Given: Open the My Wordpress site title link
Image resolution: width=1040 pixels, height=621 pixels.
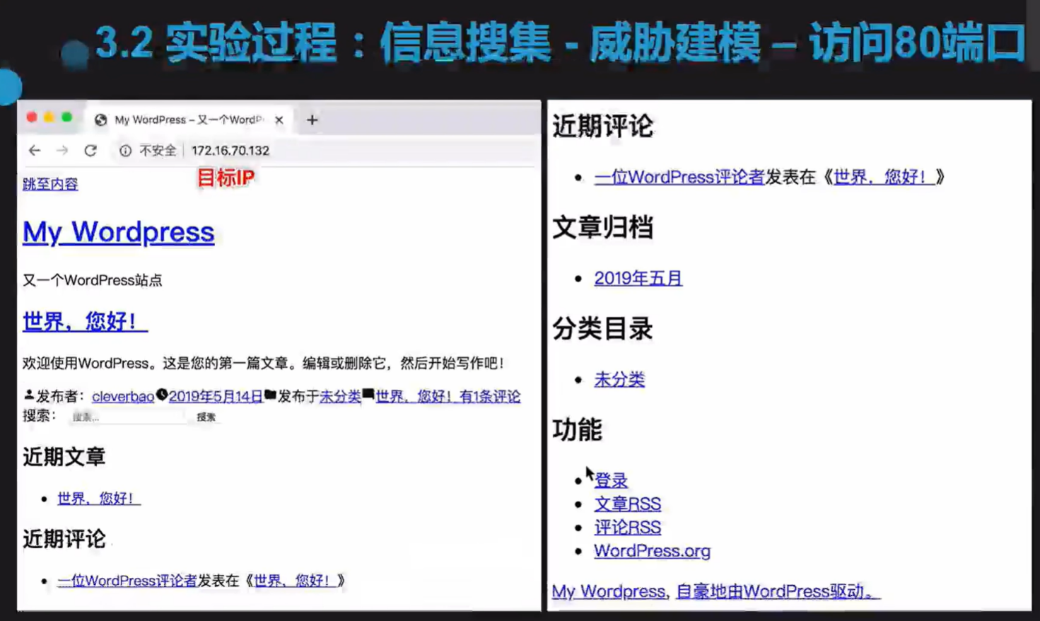Looking at the screenshot, I should 118,232.
